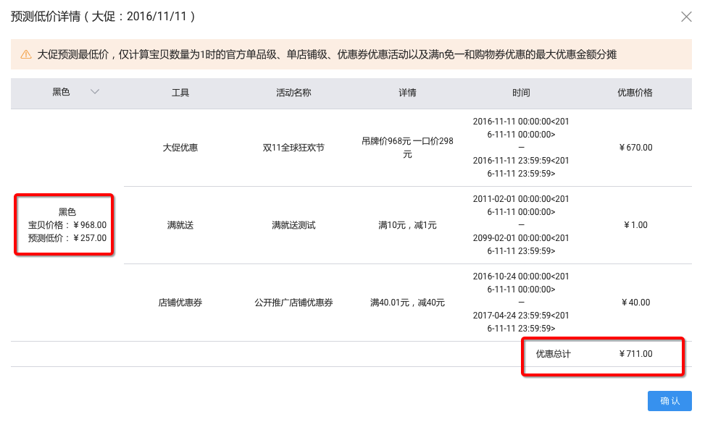Select the 大促优惠 tool cell

(180, 148)
